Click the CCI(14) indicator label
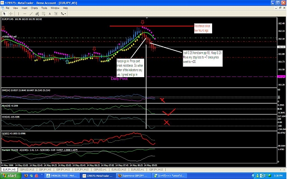Viewport: 287px width, 179px height. tap(11, 117)
